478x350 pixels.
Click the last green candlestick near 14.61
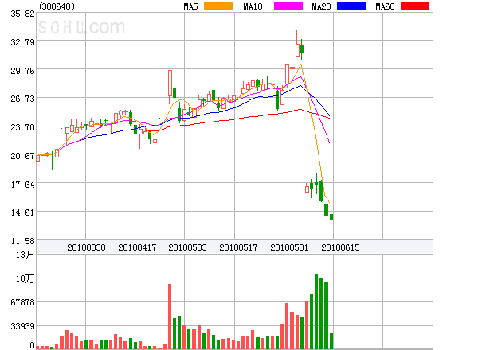tap(331, 216)
